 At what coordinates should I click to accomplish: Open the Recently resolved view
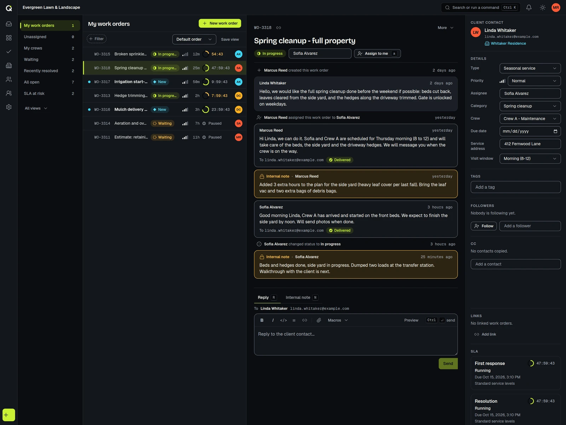tap(50, 71)
